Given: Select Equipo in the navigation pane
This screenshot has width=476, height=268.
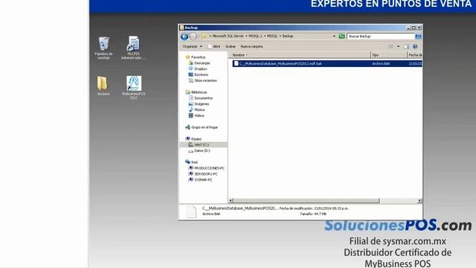Looking at the screenshot, I should (196, 139).
